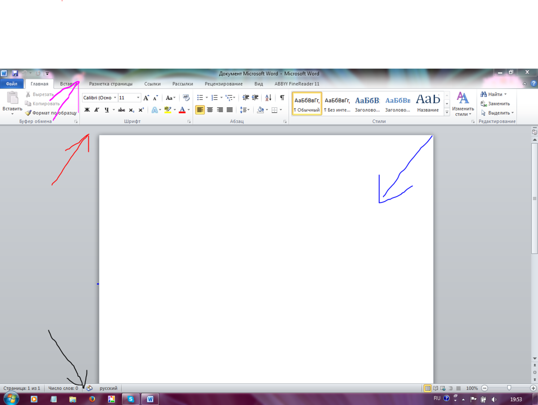This screenshot has width=538, height=405.
Task: Click the bulleted list icon
Action: click(200, 98)
